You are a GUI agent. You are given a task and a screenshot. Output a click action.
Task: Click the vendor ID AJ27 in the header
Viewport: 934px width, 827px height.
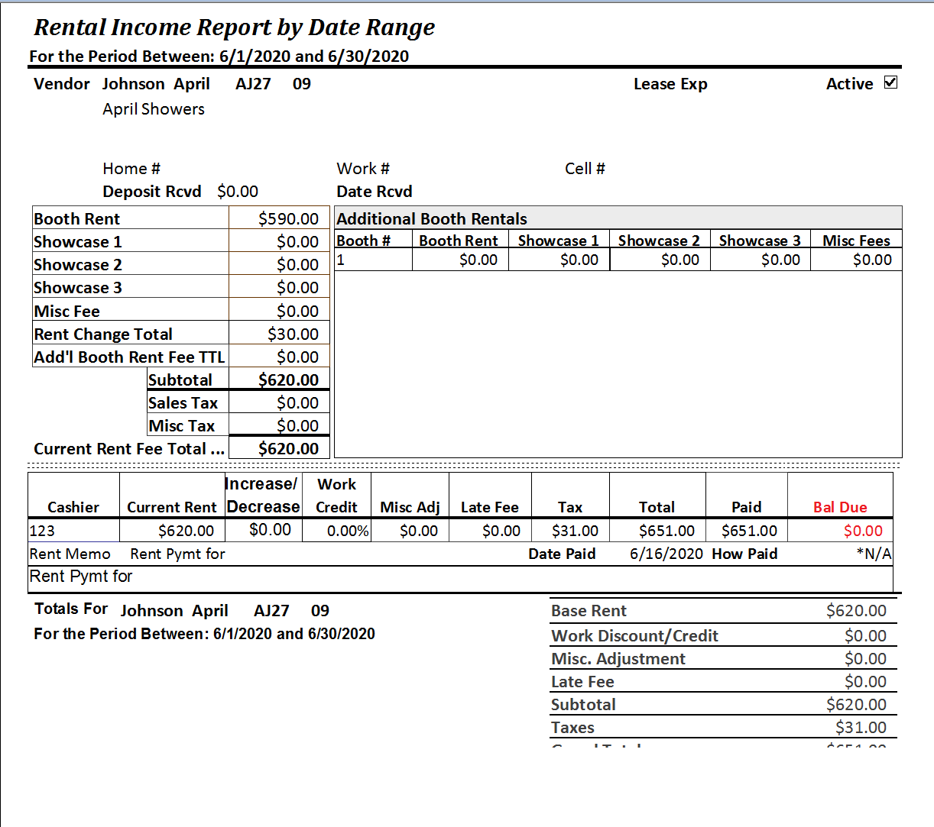253,84
